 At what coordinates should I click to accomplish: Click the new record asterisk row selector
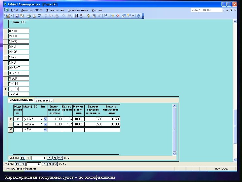pos(11,129)
